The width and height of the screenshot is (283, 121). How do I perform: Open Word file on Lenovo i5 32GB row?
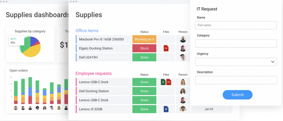coord(166,109)
